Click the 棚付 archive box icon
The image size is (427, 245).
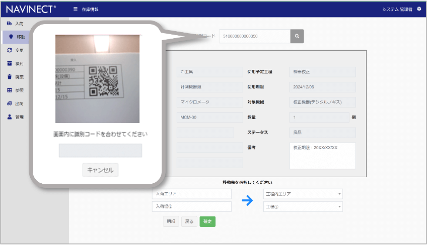pyautogui.click(x=10, y=63)
